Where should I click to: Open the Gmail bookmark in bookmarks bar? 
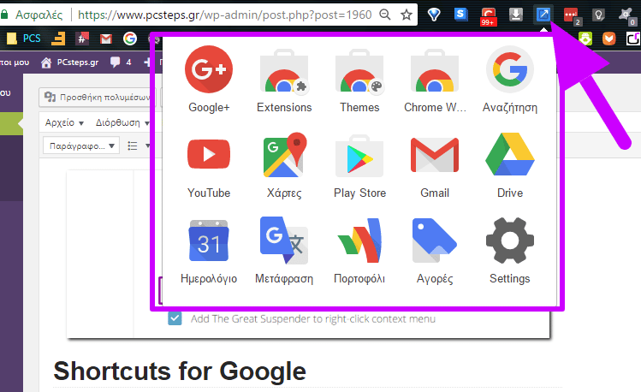pyautogui.click(x=106, y=39)
